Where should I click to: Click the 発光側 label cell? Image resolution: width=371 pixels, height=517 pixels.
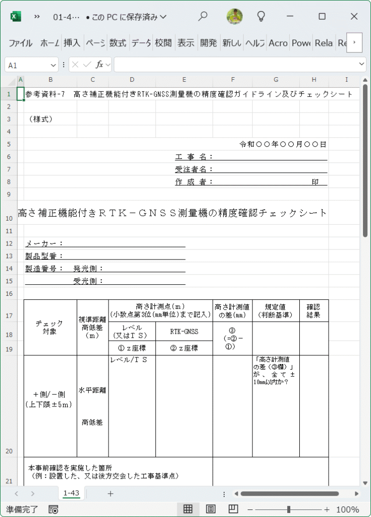pos(88,269)
